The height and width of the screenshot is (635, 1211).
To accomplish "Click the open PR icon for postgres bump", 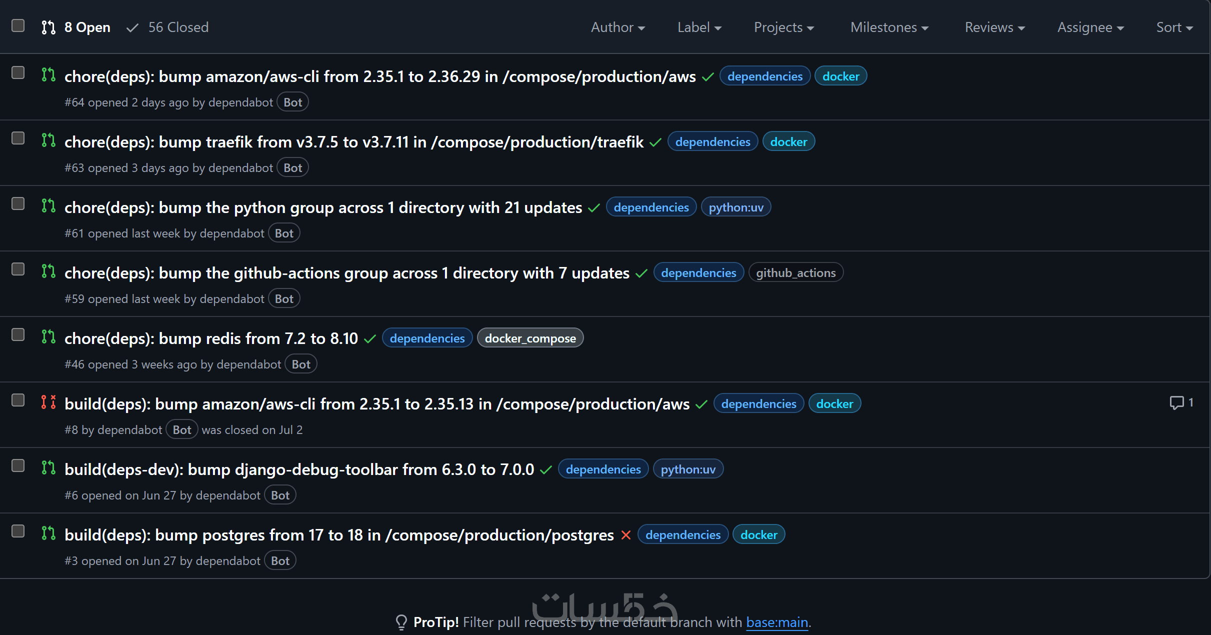I will coord(48,533).
